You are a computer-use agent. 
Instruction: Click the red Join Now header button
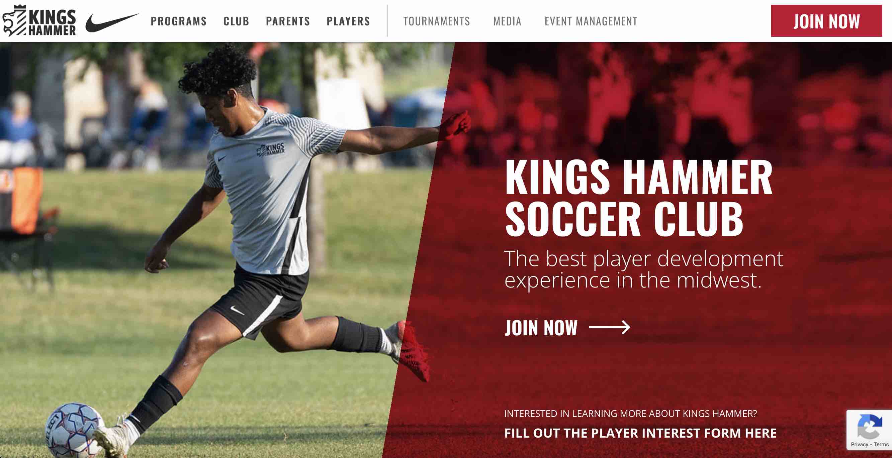tap(826, 21)
